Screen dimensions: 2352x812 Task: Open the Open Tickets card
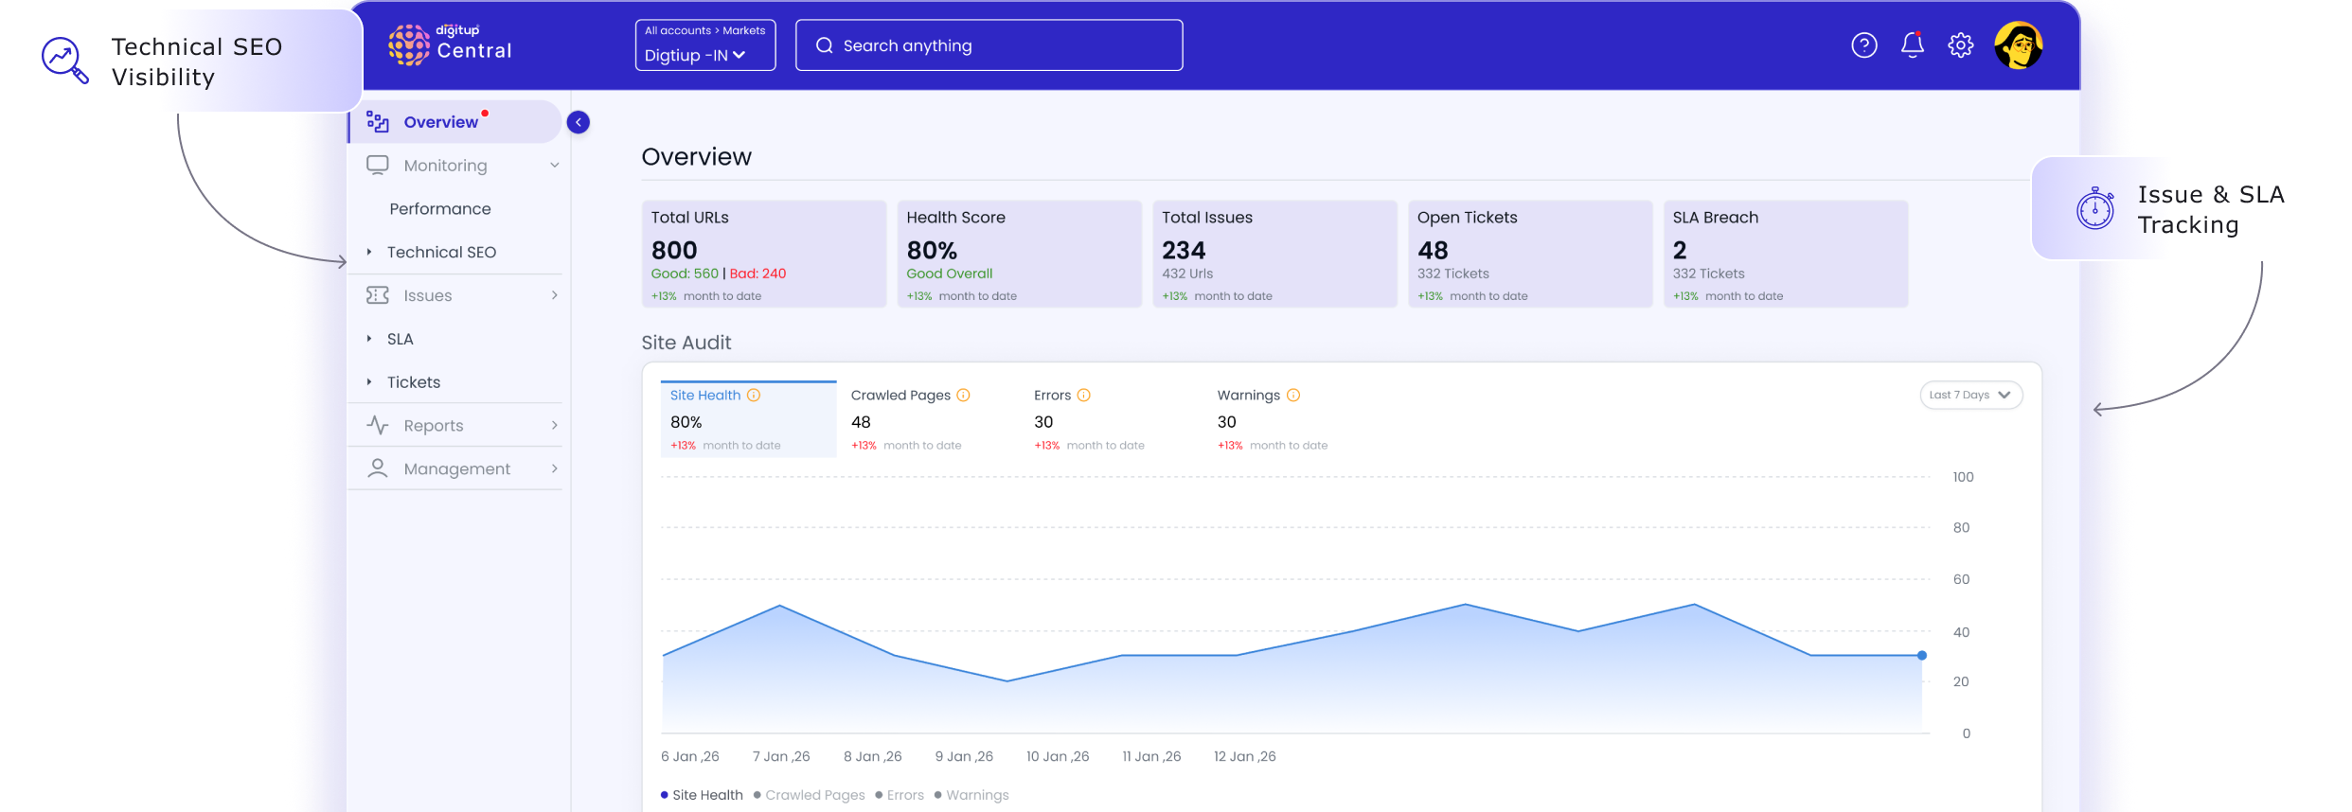(1530, 254)
